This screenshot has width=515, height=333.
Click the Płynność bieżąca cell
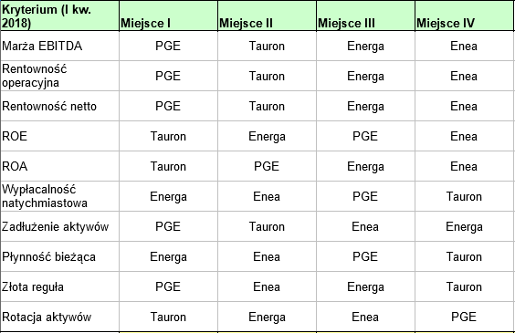point(59,256)
